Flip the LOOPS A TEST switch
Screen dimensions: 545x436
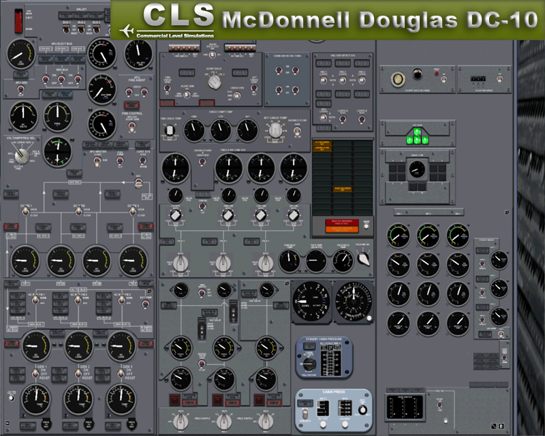pyautogui.click(x=343, y=119)
